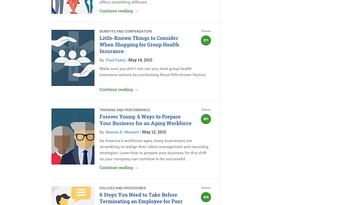
Task: Click the 301 shares count badge
Action: (x=206, y=119)
